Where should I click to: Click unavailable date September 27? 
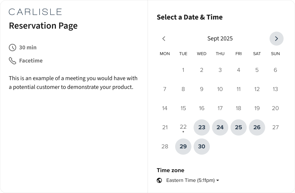(275, 127)
